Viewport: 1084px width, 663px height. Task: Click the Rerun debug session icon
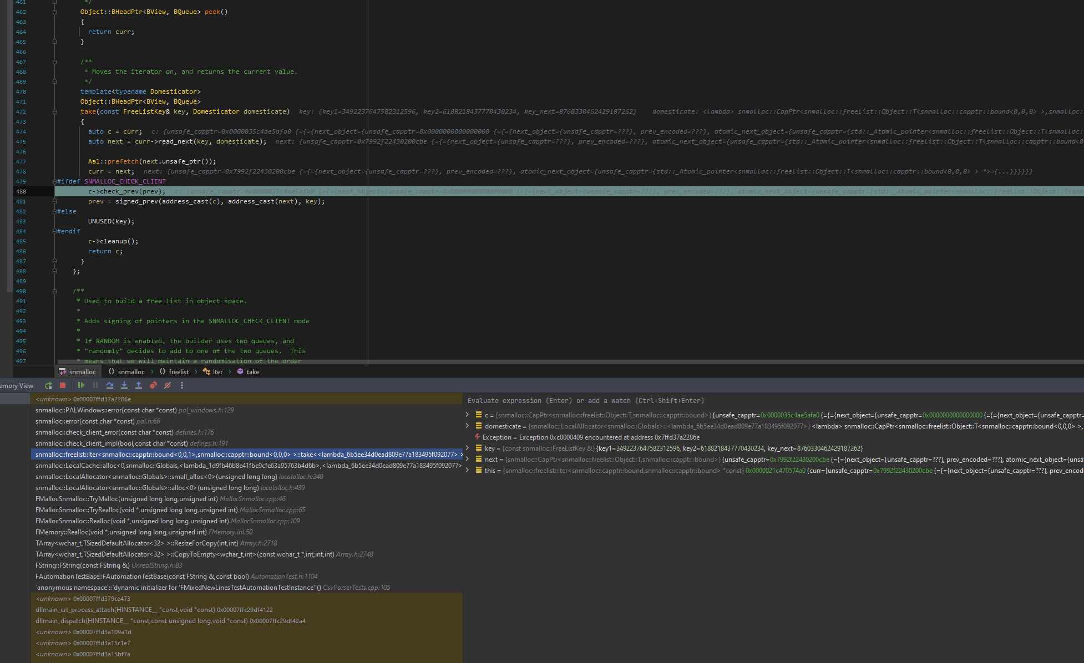[x=48, y=385]
